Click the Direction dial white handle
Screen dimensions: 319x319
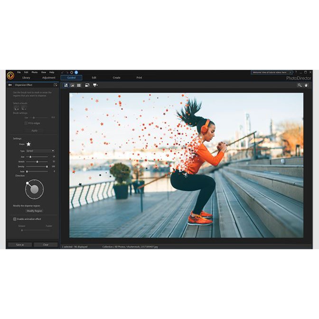tap(27, 183)
